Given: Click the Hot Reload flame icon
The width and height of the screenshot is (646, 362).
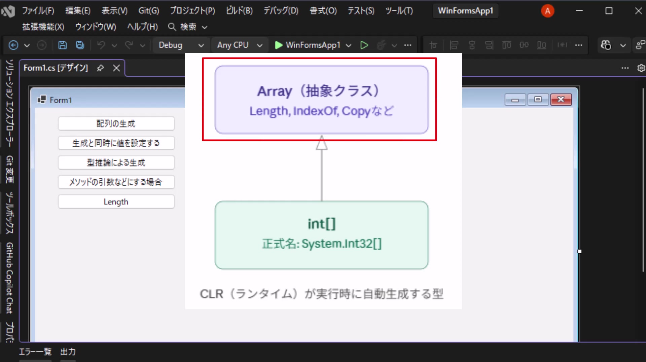Looking at the screenshot, I should coord(381,45).
